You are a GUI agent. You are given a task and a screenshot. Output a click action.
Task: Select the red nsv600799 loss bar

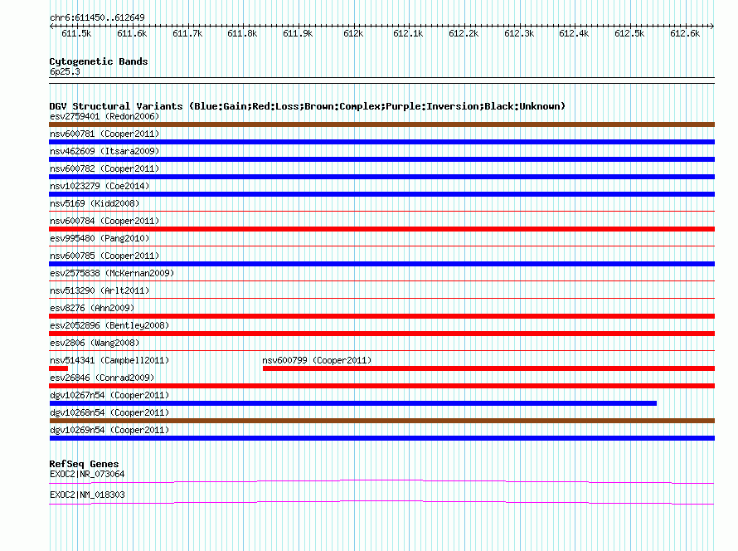pyautogui.click(x=488, y=368)
